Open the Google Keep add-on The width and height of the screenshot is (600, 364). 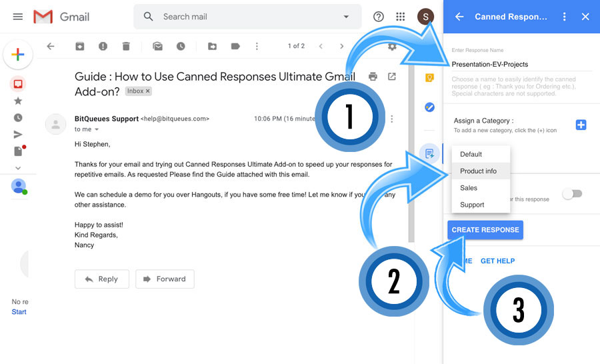(x=430, y=78)
